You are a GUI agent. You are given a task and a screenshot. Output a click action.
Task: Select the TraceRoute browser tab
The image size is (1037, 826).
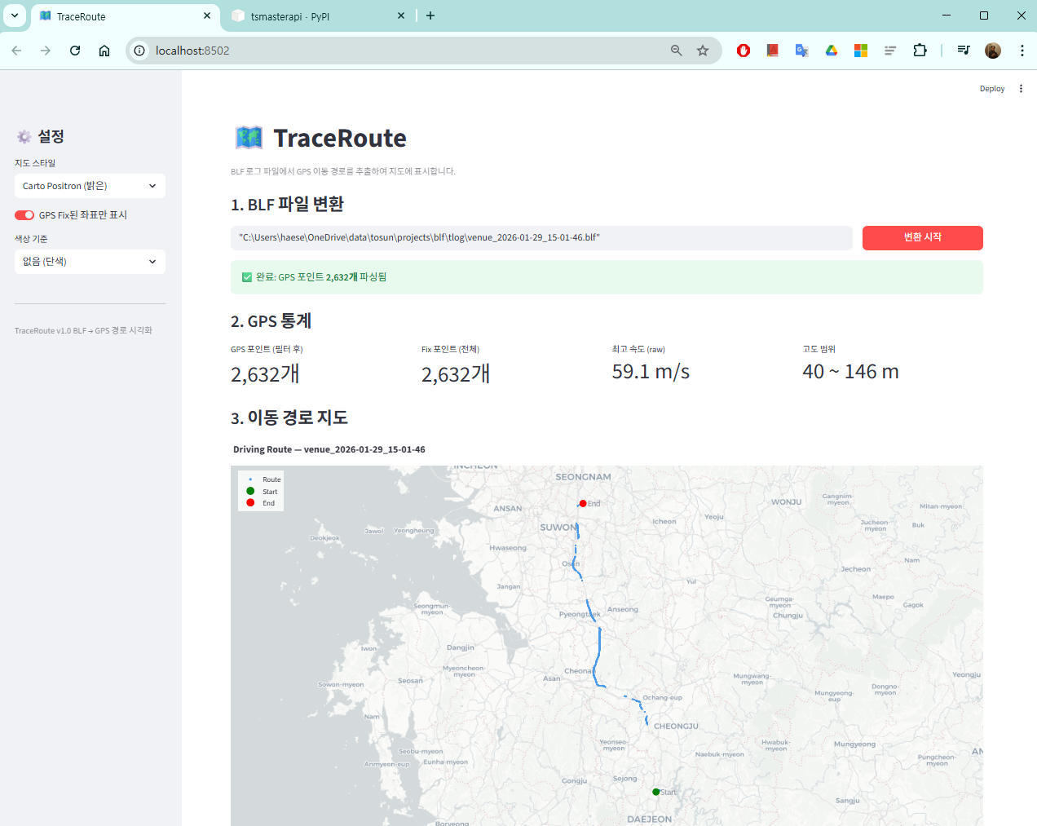[x=125, y=16]
